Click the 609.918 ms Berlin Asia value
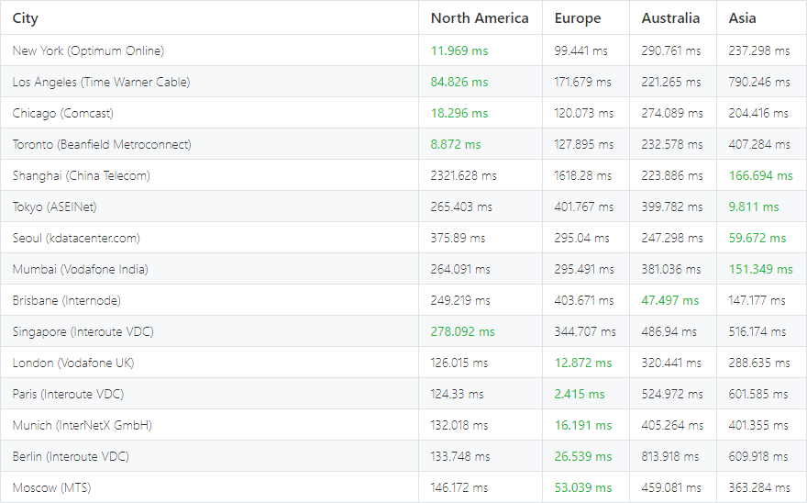Screen dimensions: 807x503 tap(757, 456)
